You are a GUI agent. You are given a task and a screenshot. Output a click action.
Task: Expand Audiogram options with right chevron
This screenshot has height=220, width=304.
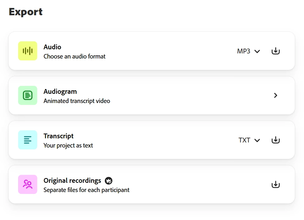(275, 95)
